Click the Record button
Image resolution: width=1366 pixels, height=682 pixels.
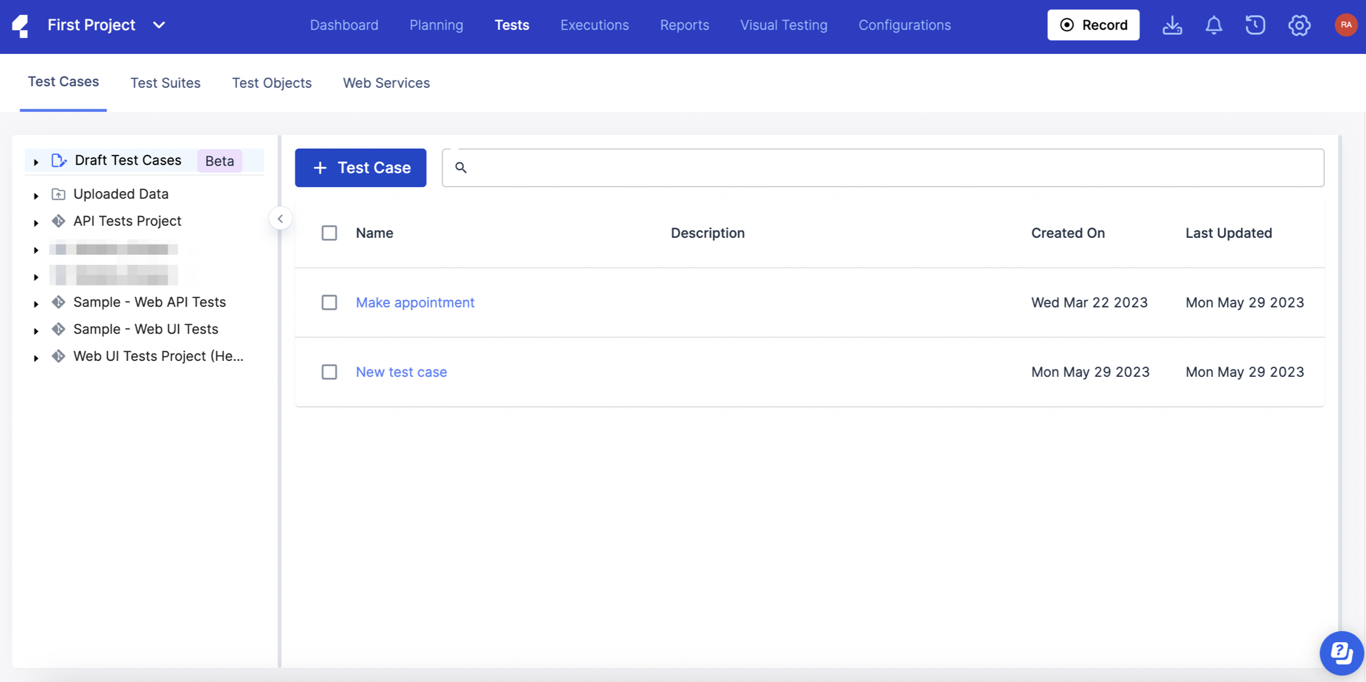pyautogui.click(x=1093, y=25)
